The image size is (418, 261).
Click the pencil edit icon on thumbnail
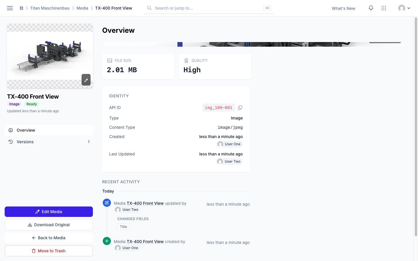86,80
